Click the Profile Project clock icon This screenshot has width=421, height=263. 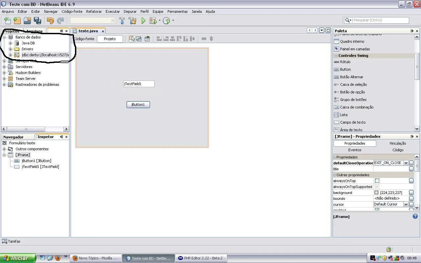click(166, 21)
